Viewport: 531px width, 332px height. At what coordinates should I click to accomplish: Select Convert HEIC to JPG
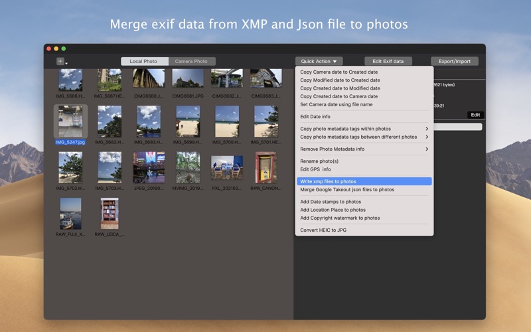click(364, 230)
